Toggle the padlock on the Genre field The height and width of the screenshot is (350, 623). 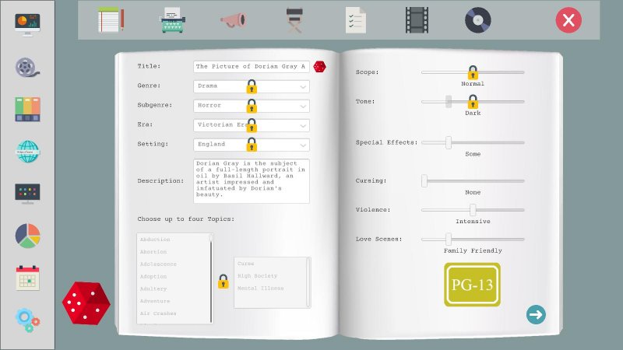coord(252,86)
